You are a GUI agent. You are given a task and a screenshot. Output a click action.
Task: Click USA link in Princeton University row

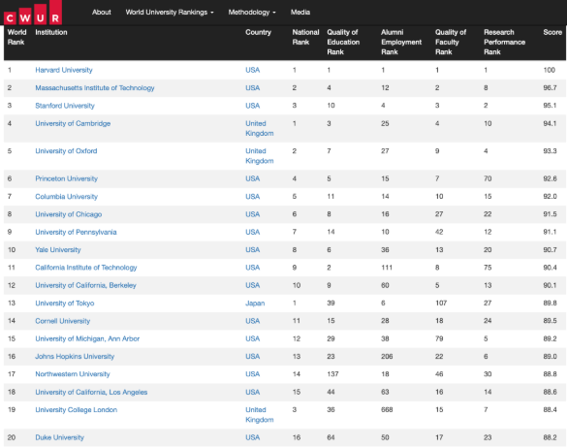click(x=252, y=178)
